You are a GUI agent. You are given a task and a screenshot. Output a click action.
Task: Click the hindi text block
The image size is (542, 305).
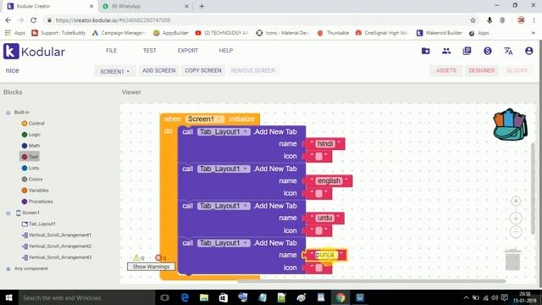tap(325, 144)
